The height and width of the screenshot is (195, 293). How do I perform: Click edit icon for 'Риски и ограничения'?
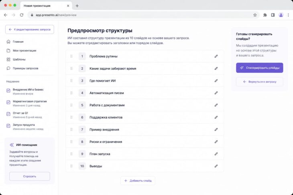[216, 142]
